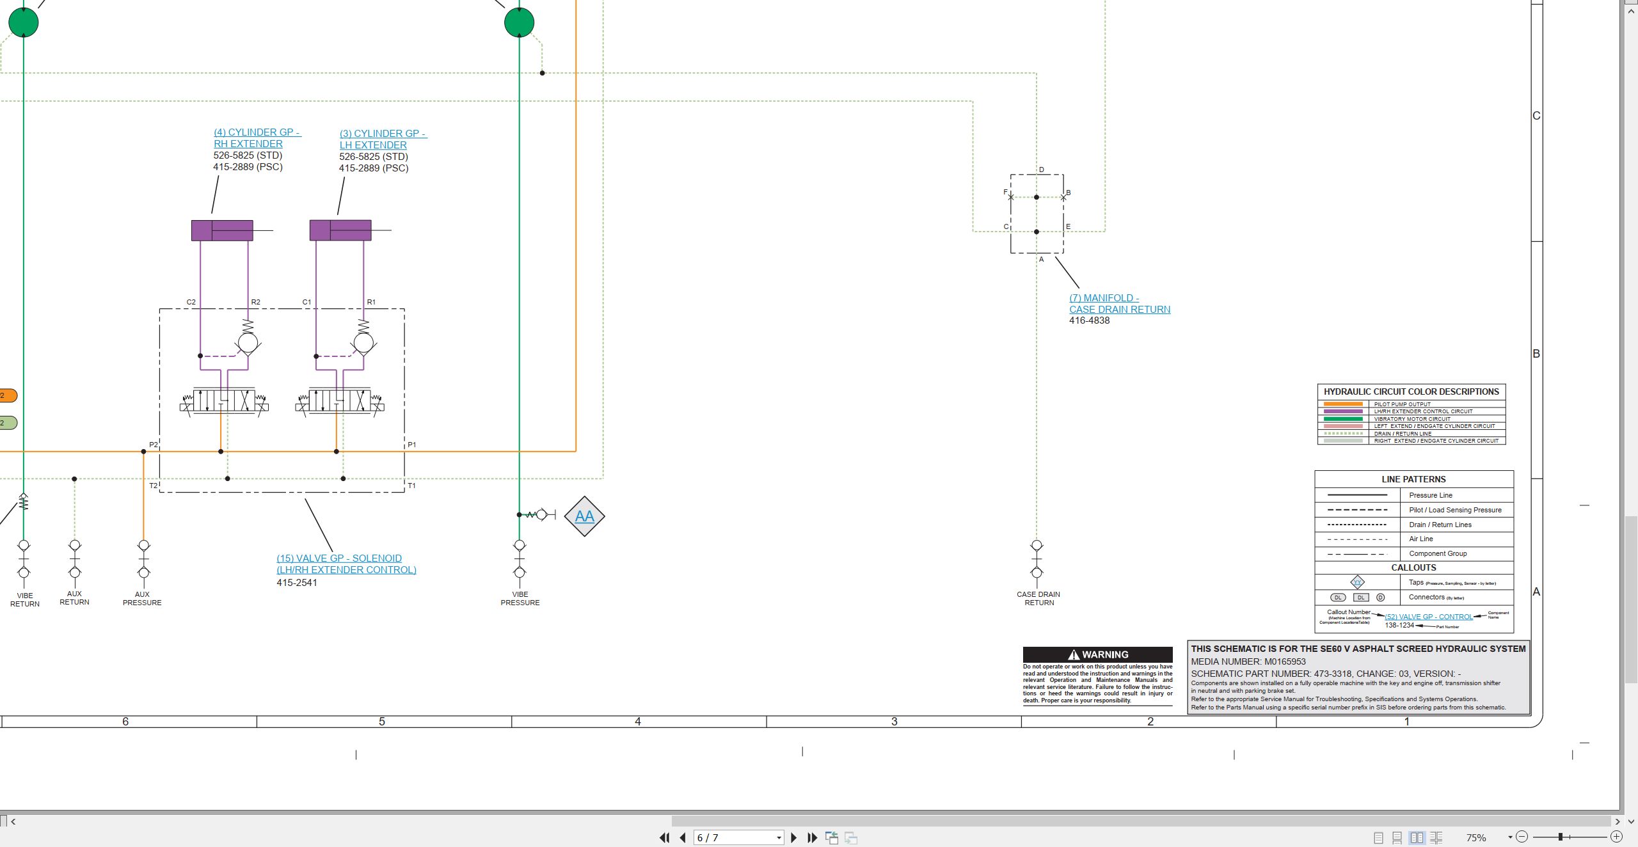Click the right solenoid valve symbol under C1
The image size is (1638, 847).
pos(340,402)
